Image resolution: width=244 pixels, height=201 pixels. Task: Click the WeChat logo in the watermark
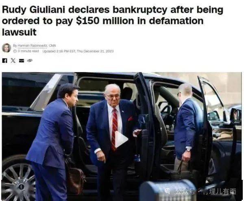(168, 191)
